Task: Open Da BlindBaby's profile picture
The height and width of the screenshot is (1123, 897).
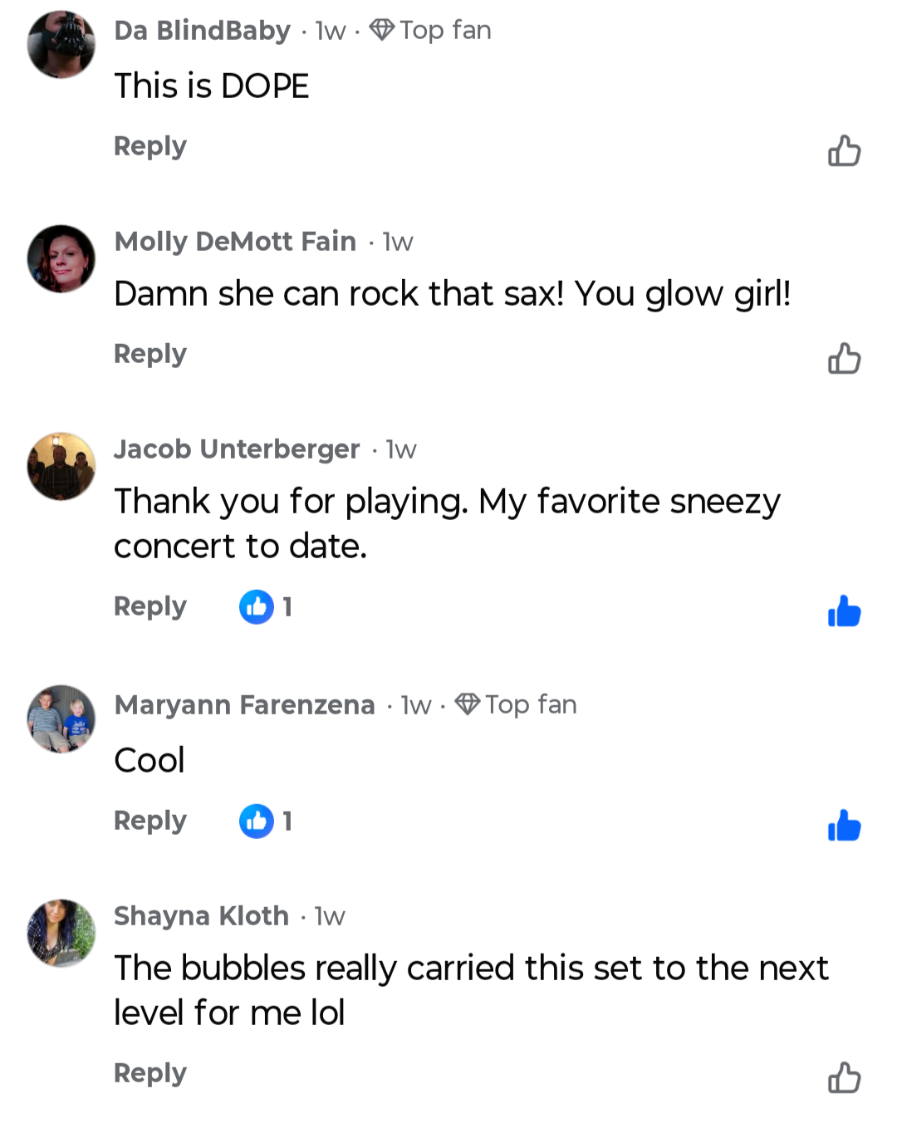Action: pyautogui.click(x=61, y=45)
